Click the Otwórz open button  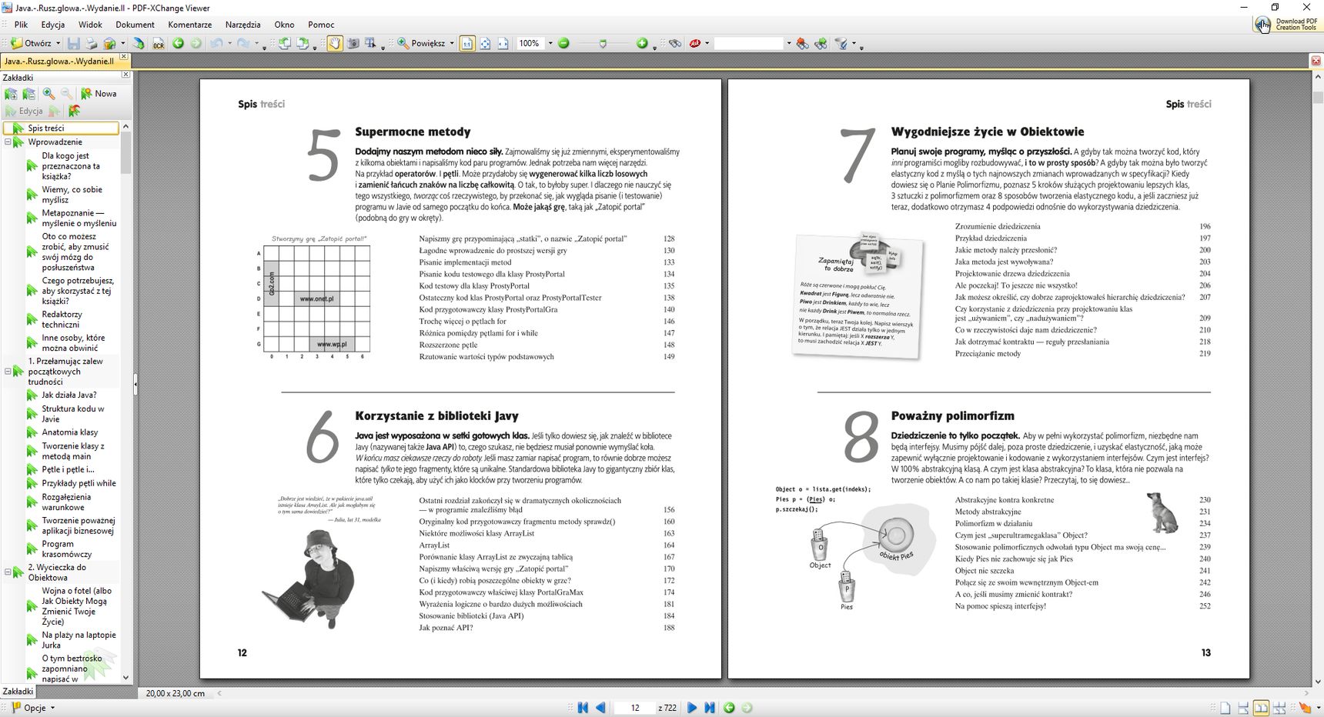click(31, 44)
